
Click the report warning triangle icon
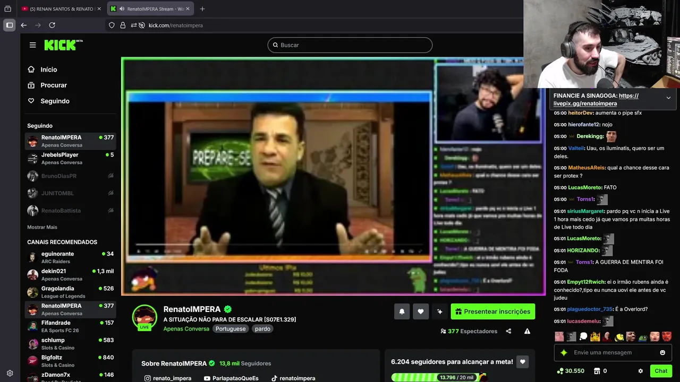click(527, 331)
